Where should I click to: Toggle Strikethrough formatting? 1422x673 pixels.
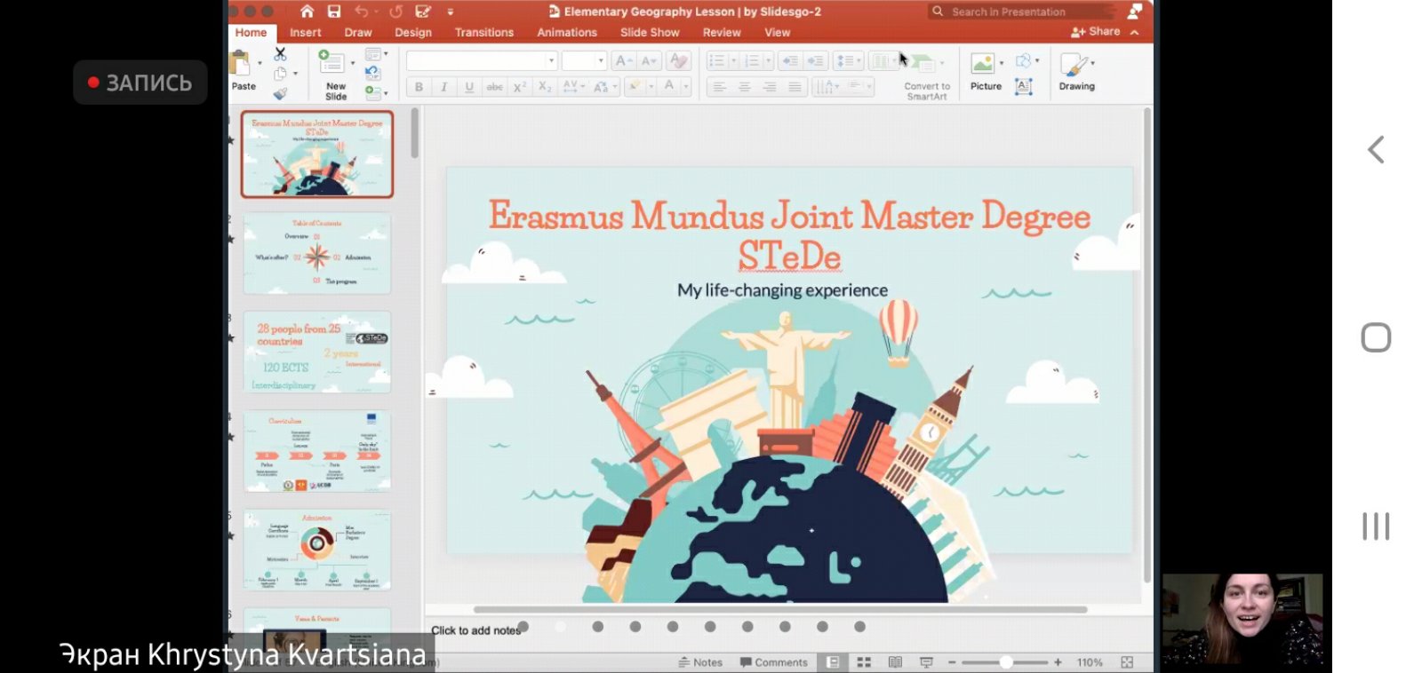(x=494, y=87)
